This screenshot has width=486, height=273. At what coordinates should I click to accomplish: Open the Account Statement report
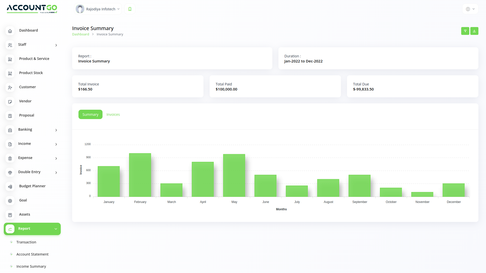32,254
